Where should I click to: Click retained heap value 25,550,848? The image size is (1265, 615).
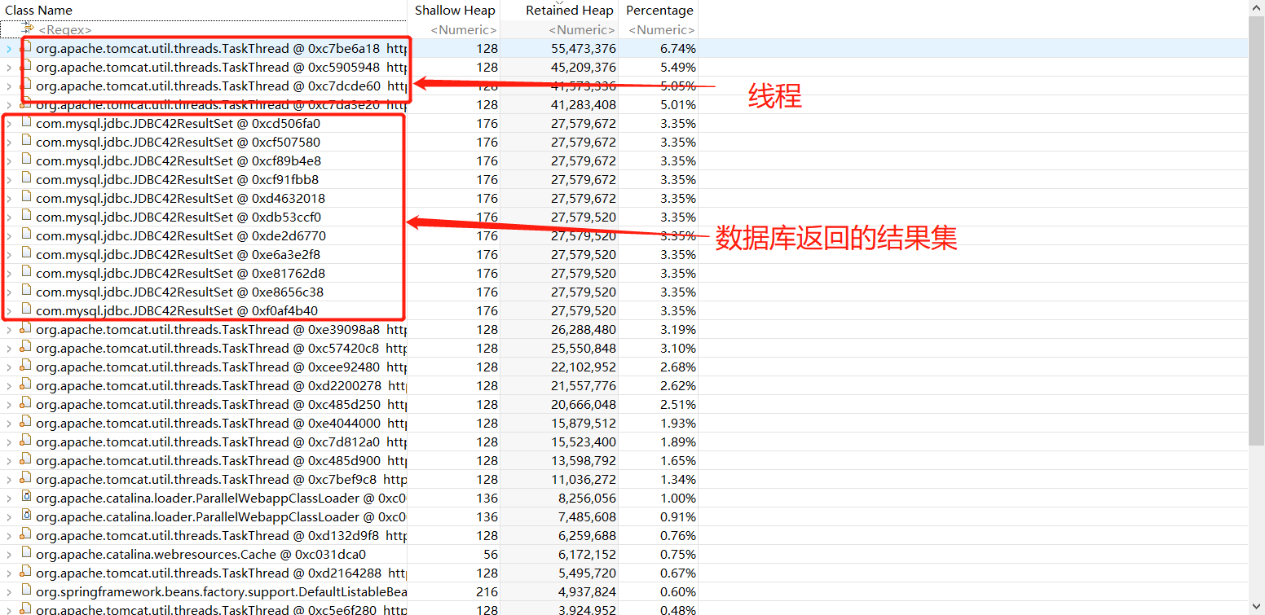click(x=584, y=348)
